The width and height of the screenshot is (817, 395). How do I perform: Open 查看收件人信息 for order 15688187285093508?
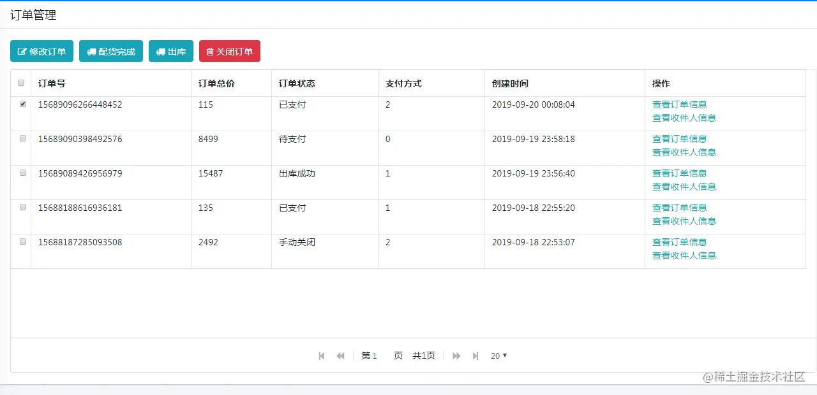pyautogui.click(x=684, y=255)
